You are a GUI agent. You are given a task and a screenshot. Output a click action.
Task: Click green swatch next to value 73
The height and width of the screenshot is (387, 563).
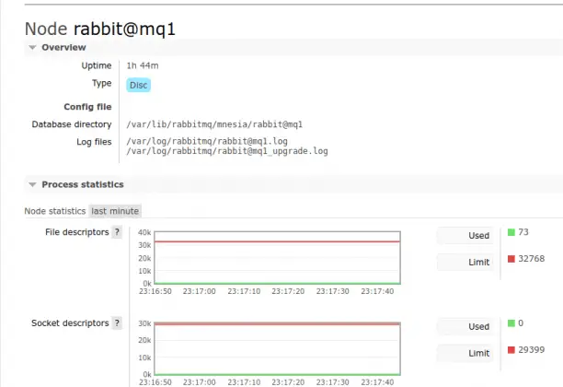511,232
